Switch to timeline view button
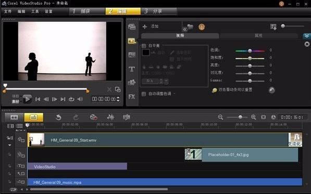311x194 pixels. [x=33, y=118]
